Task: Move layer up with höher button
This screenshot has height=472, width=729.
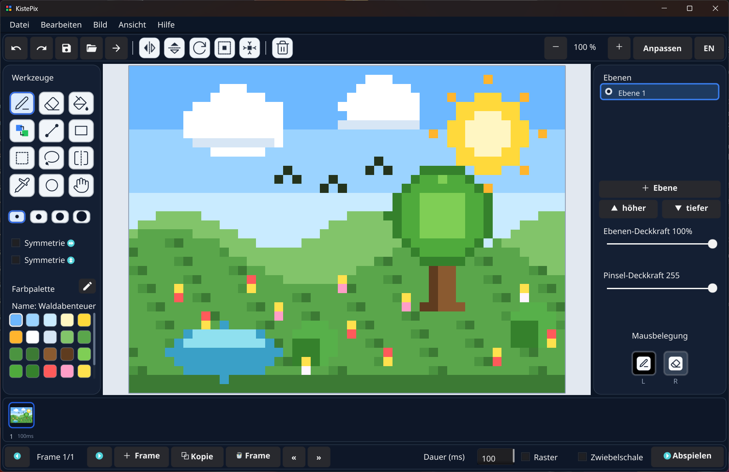Action: coord(628,208)
